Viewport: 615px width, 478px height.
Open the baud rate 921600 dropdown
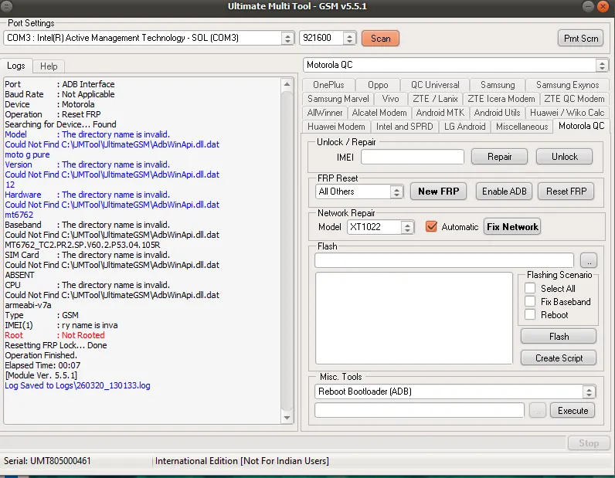tap(348, 38)
